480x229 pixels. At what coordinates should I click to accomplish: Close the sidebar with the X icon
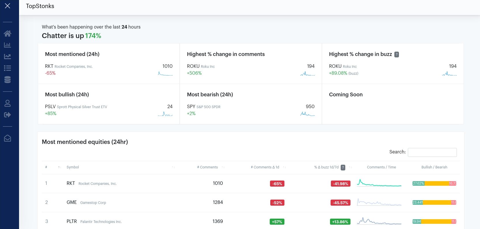pos(7,6)
